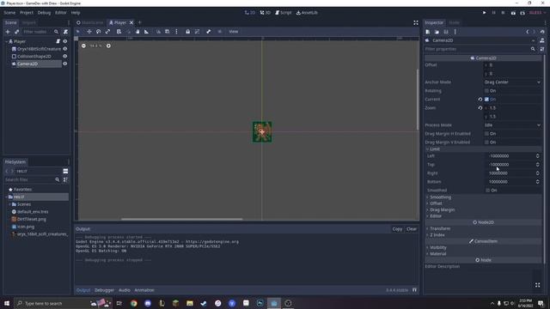
Task: Attach script icon in Scene dock toolbar
Action: [x=65, y=32]
